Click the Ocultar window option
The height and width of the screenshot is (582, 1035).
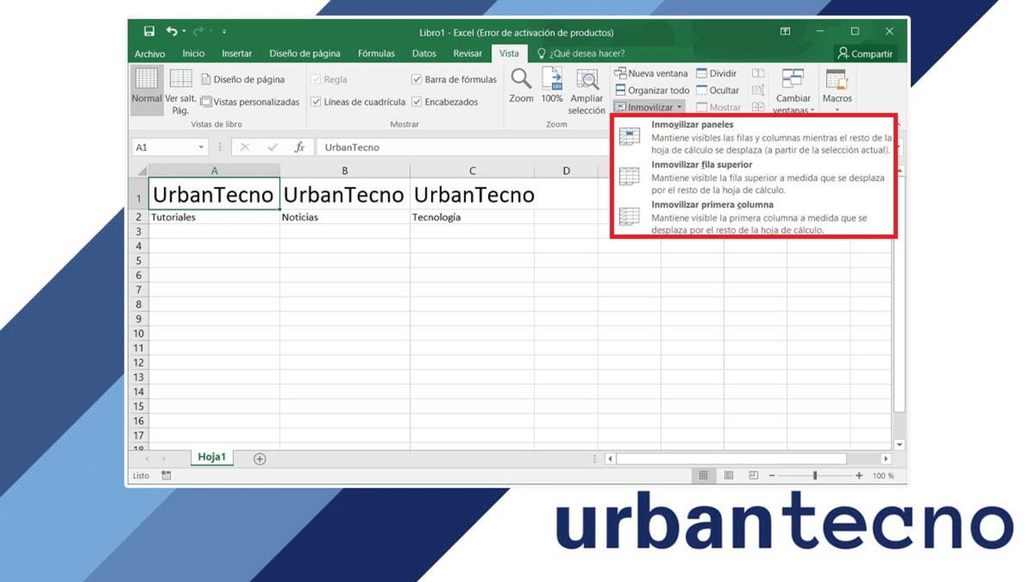tap(721, 90)
